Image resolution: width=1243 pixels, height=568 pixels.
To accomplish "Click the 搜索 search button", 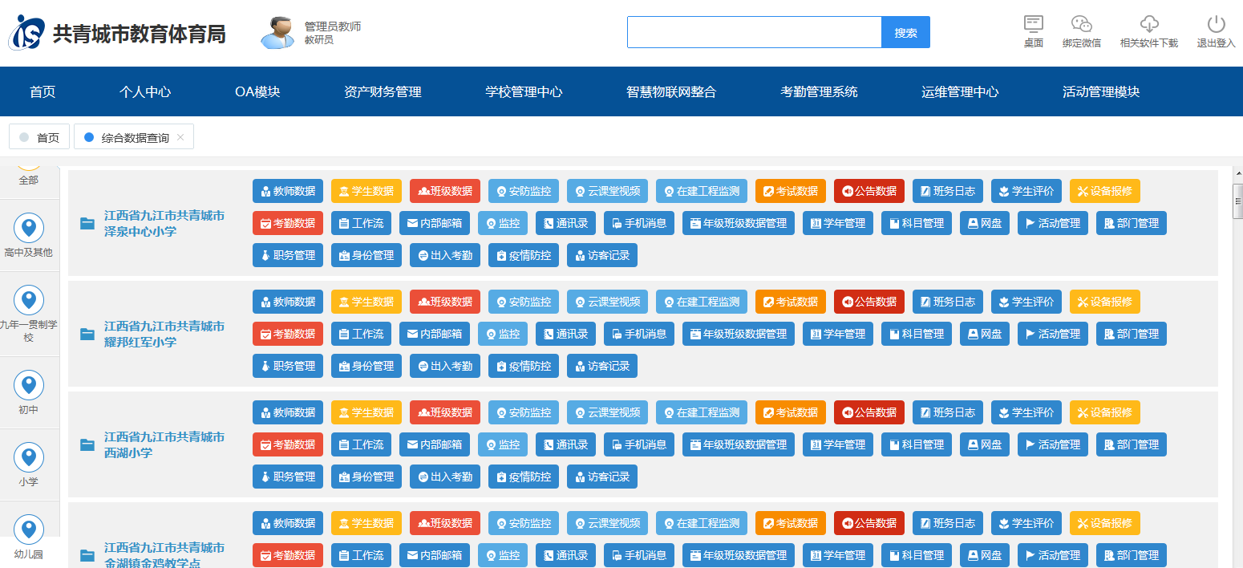I will click(x=906, y=32).
